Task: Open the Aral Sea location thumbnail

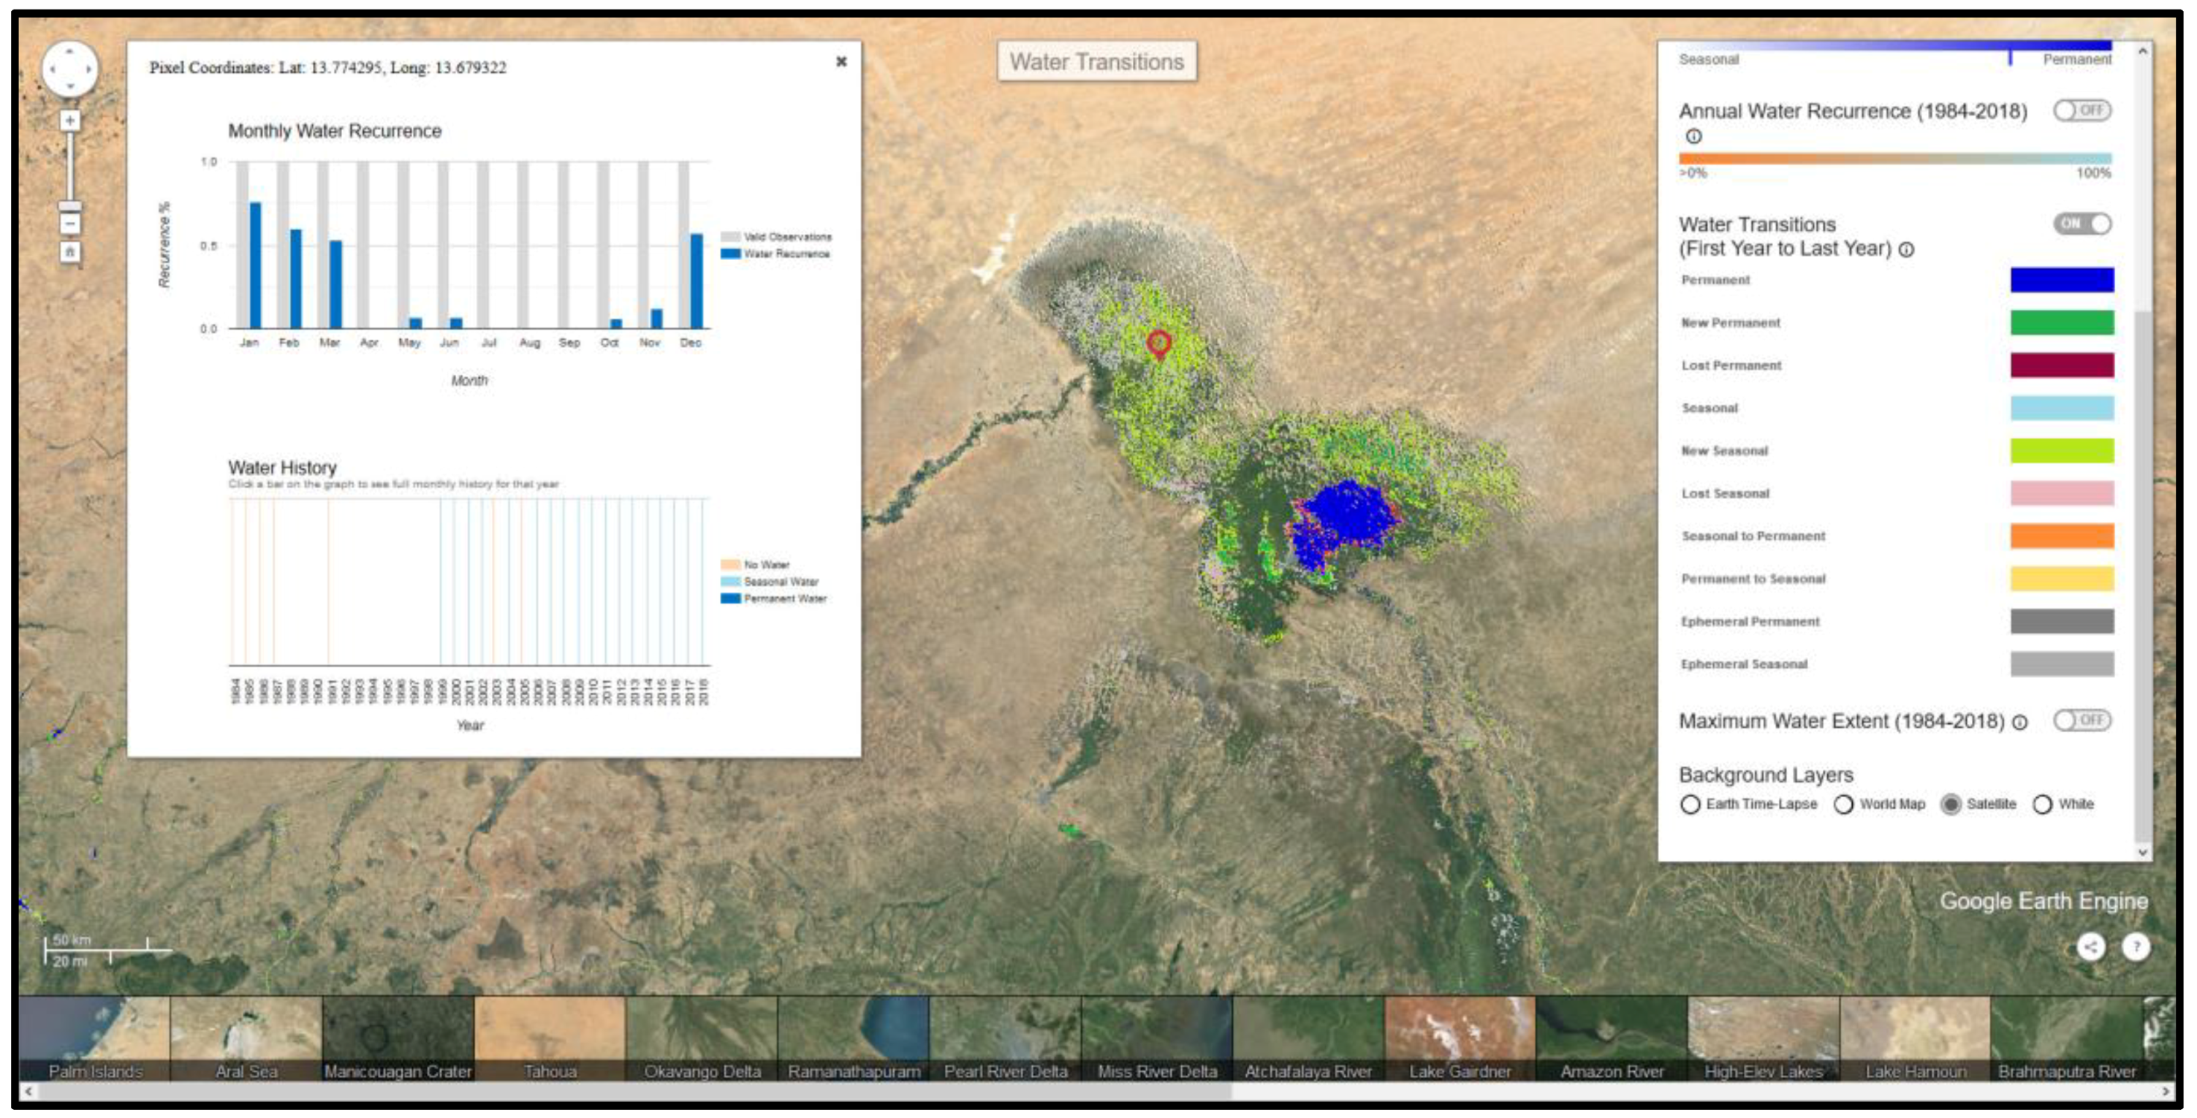Action: coord(246,1038)
